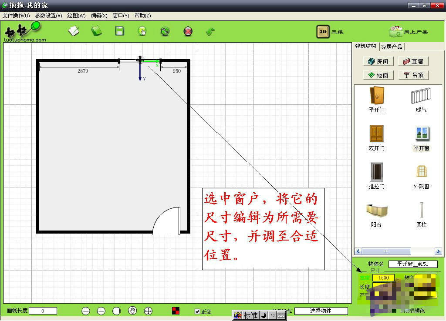The image size is (446, 321).
Task: Click the red-black checker color swatch
Action: [x=176, y=311]
